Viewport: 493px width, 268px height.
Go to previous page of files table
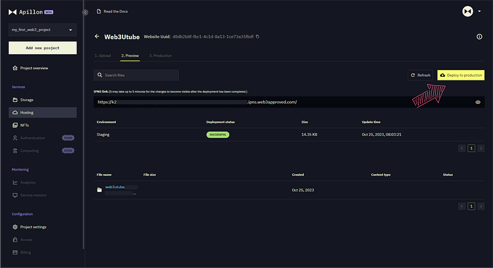(462, 207)
